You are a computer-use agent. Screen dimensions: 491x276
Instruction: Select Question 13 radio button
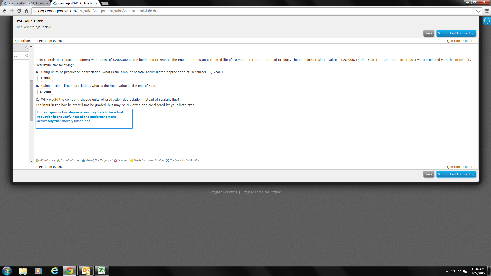pyautogui.click(x=27, y=48)
